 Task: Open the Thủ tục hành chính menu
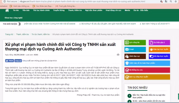tap(41, 10)
